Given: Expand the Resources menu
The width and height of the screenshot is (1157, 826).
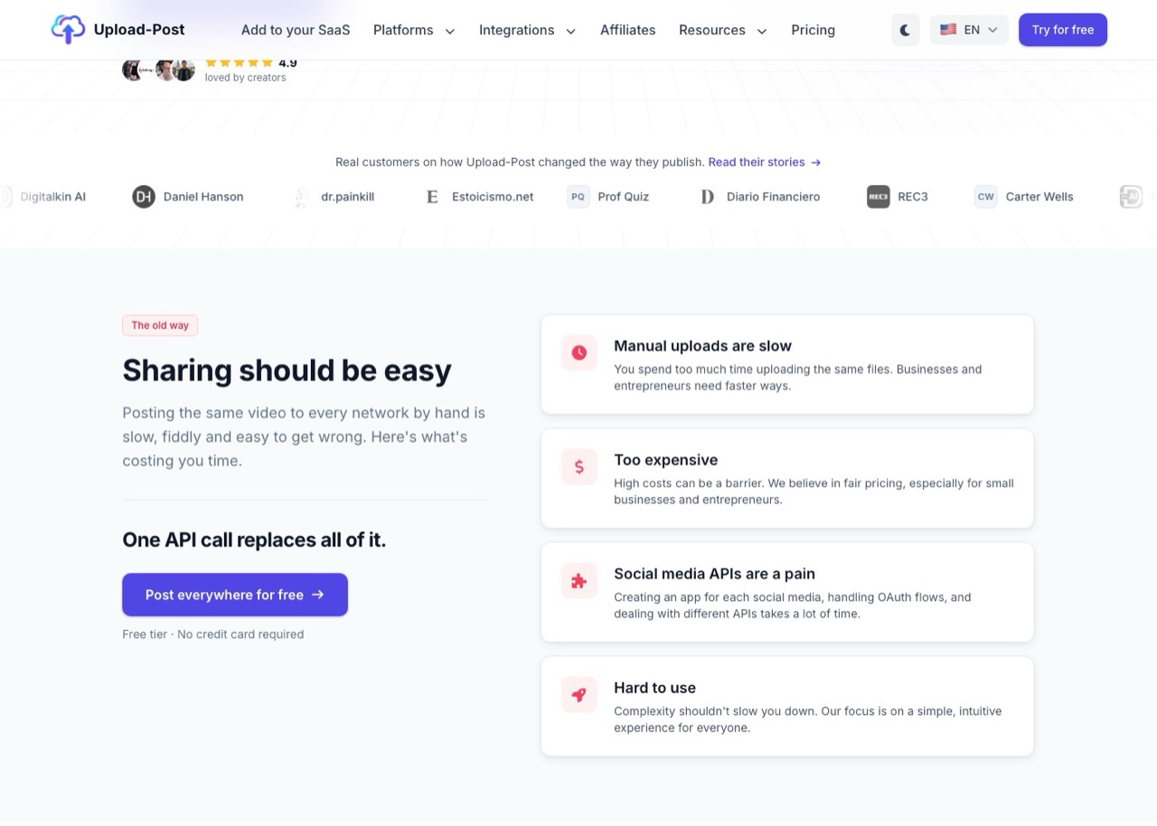Looking at the screenshot, I should 723,30.
